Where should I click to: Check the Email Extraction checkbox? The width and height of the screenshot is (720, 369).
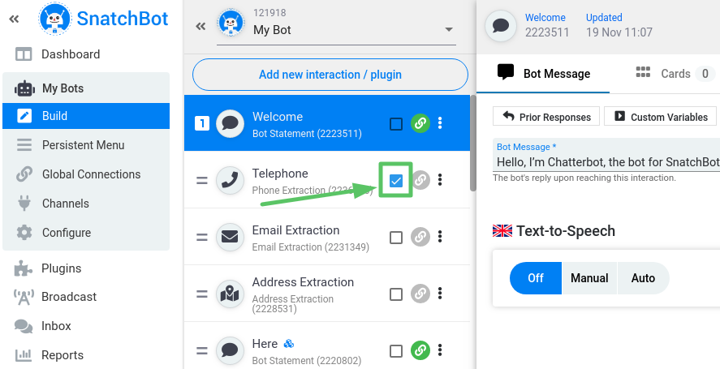pyautogui.click(x=396, y=238)
